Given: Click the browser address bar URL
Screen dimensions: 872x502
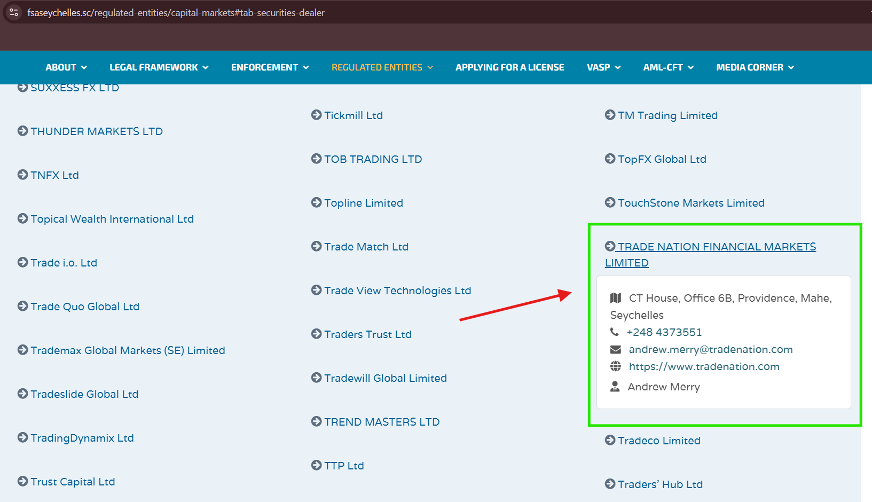Looking at the screenshot, I should (176, 12).
